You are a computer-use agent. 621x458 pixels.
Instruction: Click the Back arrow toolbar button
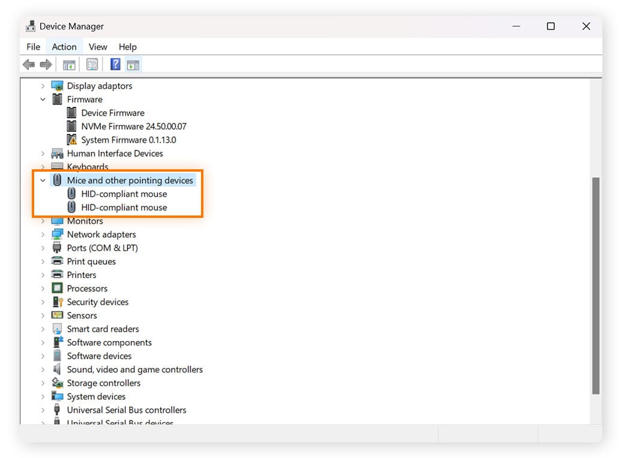click(x=28, y=65)
